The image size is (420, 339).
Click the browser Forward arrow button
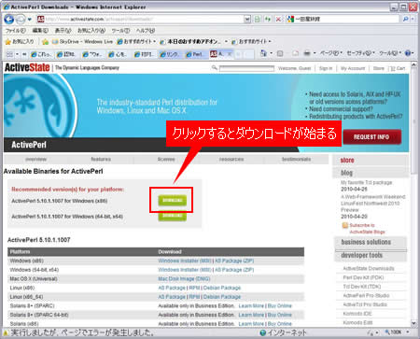21,20
